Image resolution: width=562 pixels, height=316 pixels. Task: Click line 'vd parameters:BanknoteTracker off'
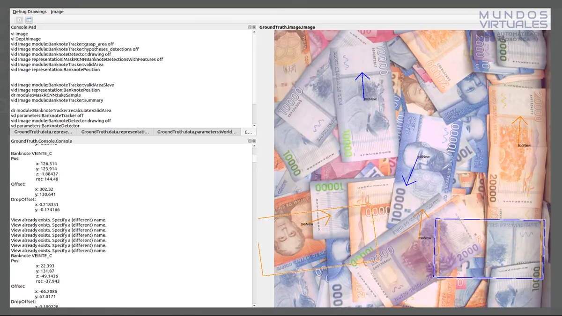(47, 115)
